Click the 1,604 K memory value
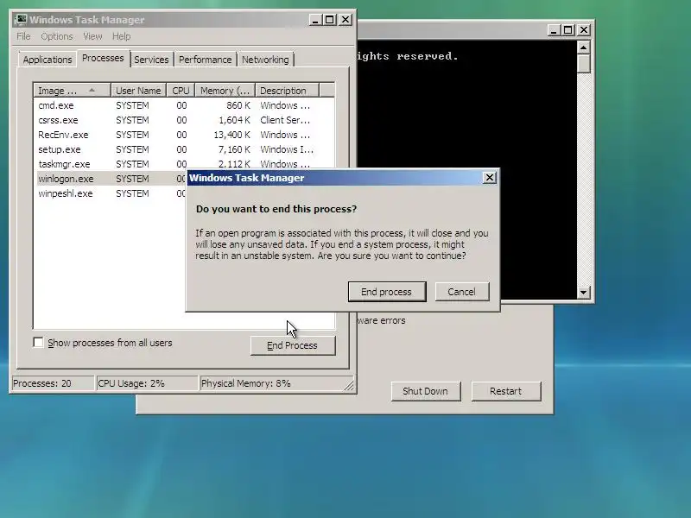This screenshot has width=691, height=518. pos(234,120)
